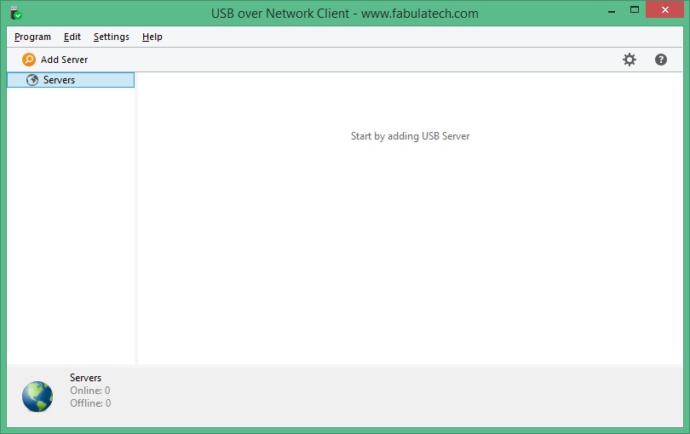Viewport: 690px width, 434px height.
Task: Click the question mark help icon
Action: point(660,60)
